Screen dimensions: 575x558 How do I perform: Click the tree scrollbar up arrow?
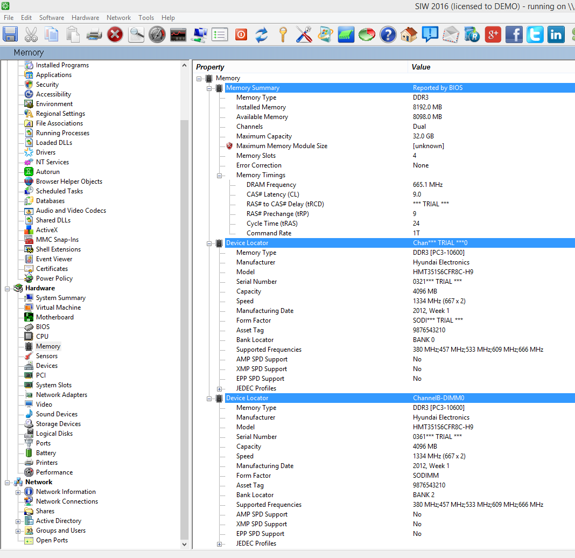(185, 65)
